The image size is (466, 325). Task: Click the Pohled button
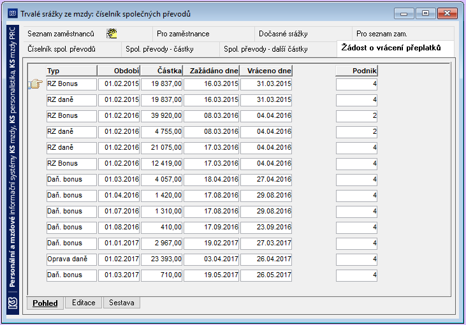pos(45,303)
